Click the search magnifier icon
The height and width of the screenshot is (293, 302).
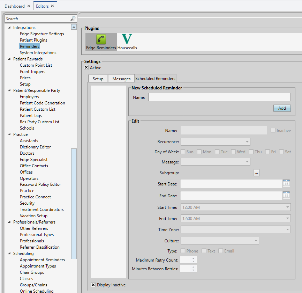(x=73, y=19)
